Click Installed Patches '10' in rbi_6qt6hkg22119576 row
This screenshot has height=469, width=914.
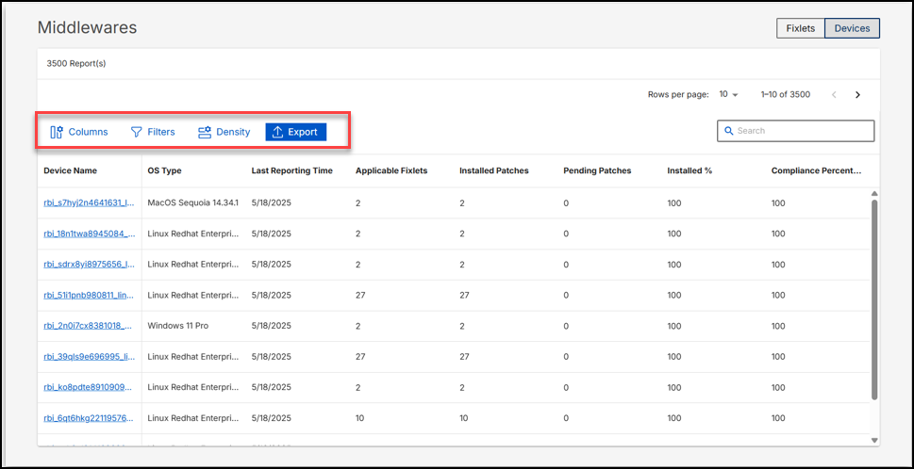pos(464,418)
